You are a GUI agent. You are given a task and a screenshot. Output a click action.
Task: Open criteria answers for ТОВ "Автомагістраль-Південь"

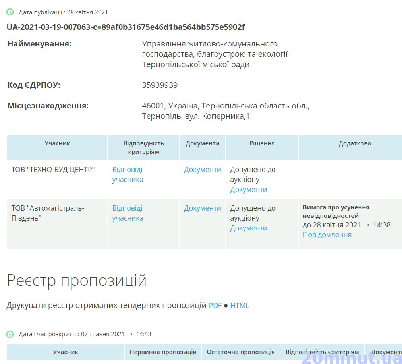(x=128, y=213)
